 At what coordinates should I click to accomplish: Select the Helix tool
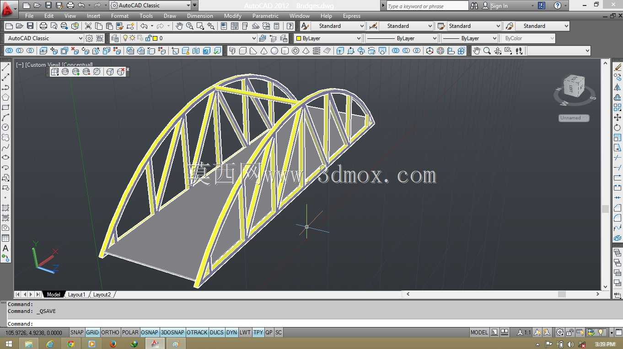click(x=317, y=51)
